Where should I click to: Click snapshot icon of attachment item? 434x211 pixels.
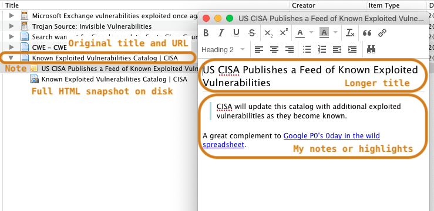(x=34, y=79)
